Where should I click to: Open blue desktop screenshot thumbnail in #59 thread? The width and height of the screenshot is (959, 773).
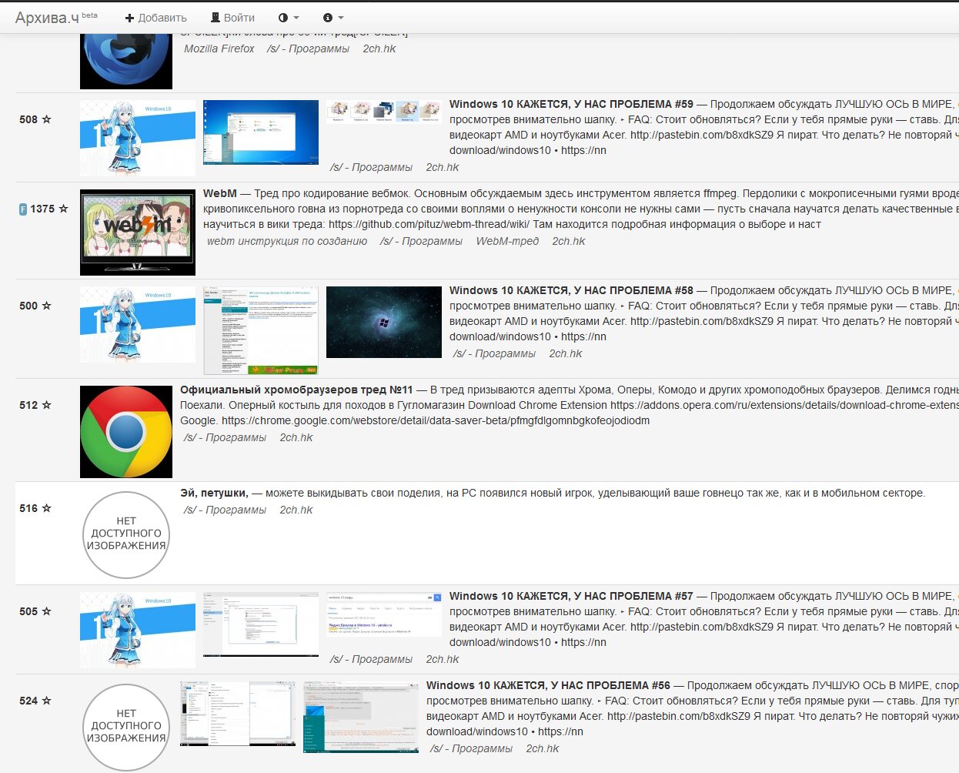(x=261, y=132)
